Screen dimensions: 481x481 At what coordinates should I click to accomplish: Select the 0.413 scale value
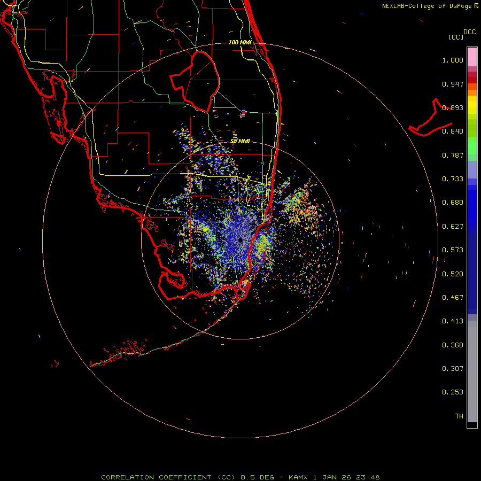453,321
